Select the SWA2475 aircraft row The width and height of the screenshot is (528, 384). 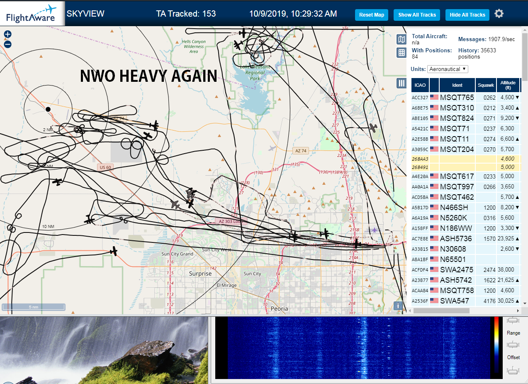tap(466, 270)
